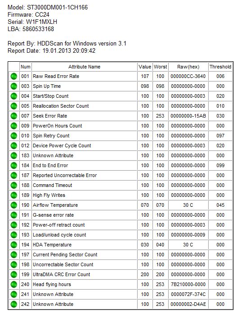Viewport: 238px width, 314px height.
Task: Select the Serial W1F1MXLH line
Action: [x=32, y=22]
